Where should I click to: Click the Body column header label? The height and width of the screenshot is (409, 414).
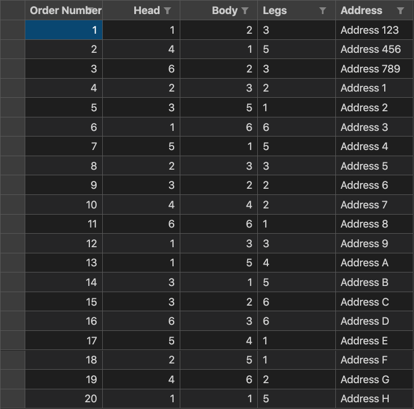(225, 11)
